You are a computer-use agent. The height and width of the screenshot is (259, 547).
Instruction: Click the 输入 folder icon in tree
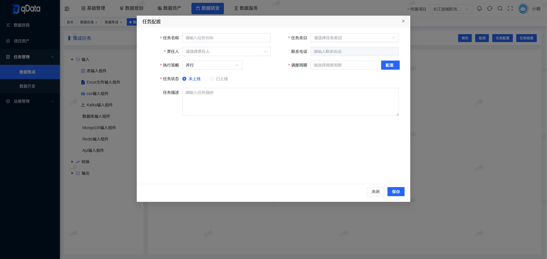(78, 59)
